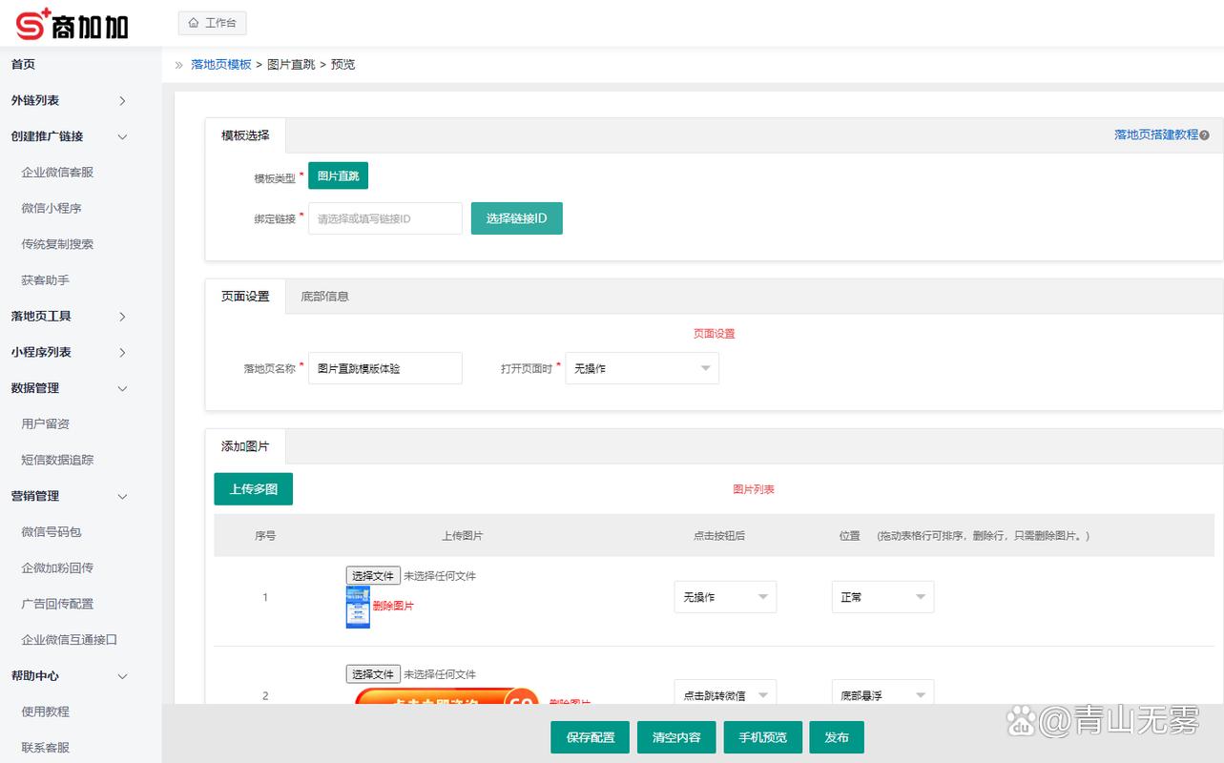Click the 商加加 logo
The image size is (1224, 763).
point(72,24)
